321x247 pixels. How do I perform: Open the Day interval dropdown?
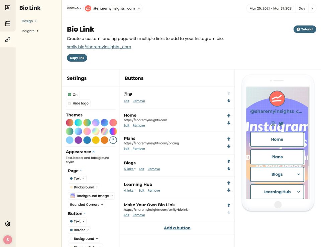[x=306, y=8]
